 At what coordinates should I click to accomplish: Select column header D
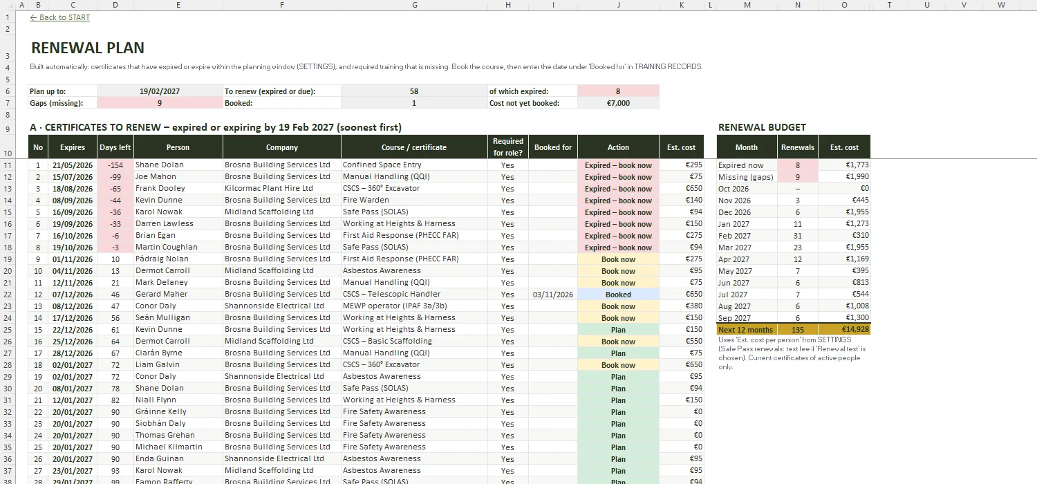tap(115, 5)
